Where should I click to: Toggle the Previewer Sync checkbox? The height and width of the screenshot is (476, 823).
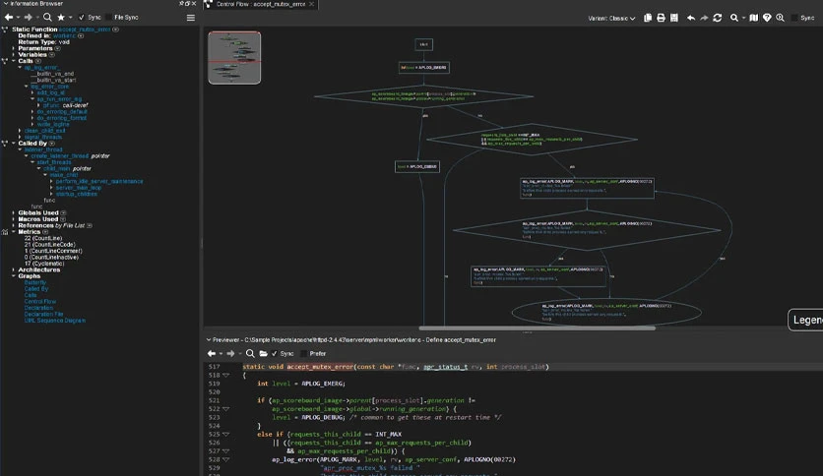[274, 353]
